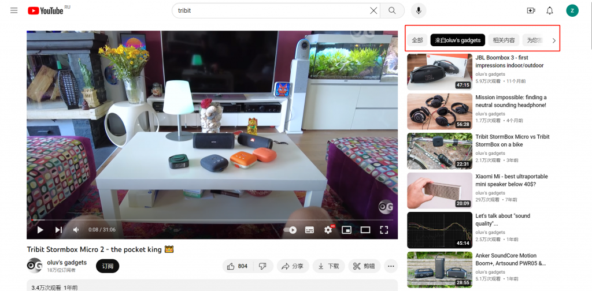The width and height of the screenshot is (592, 291).
Task: Open oluv's gadgets channel avatar
Action: click(x=34, y=266)
